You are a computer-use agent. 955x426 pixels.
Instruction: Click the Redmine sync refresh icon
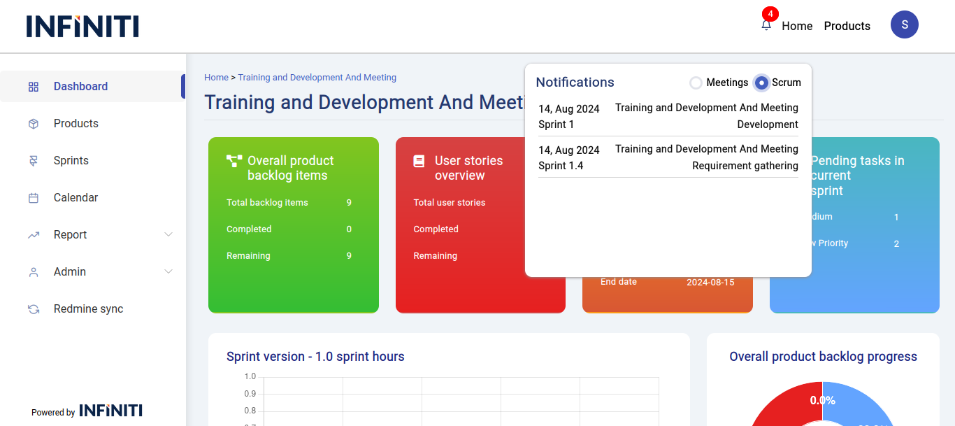point(34,309)
